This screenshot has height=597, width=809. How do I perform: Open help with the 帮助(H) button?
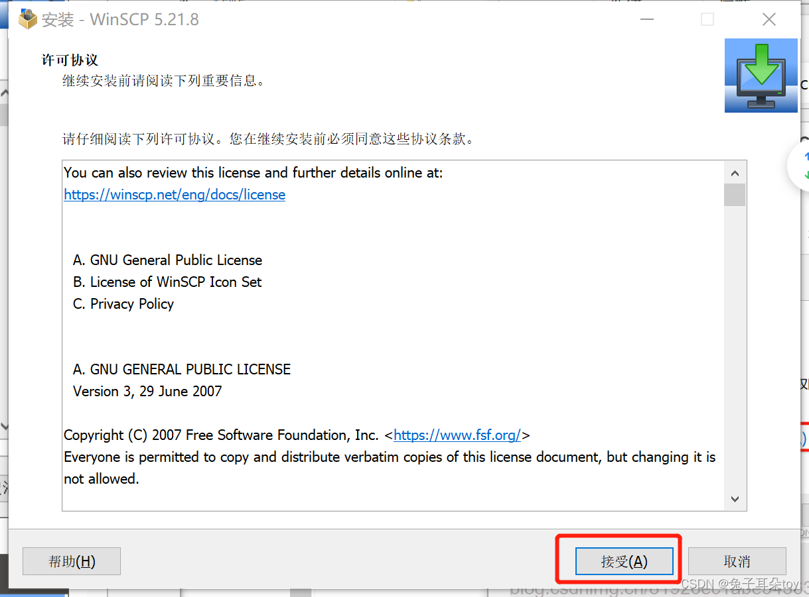click(x=72, y=561)
